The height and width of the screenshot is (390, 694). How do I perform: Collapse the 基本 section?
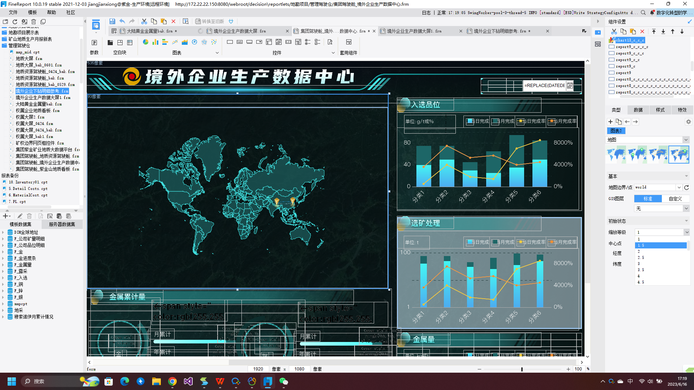(686, 176)
